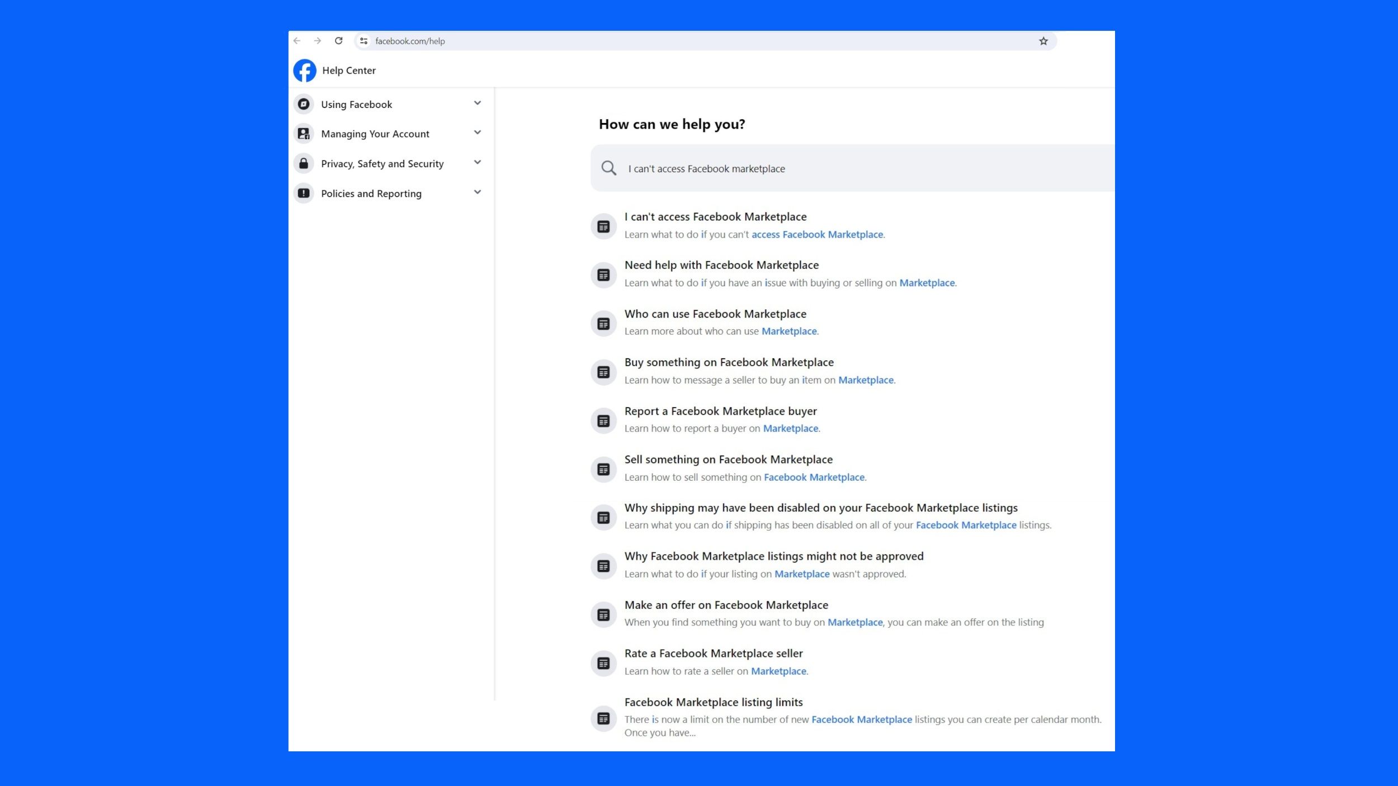Click the magnifier icon in search box
Image resolution: width=1398 pixels, height=786 pixels.
pos(609,168)
